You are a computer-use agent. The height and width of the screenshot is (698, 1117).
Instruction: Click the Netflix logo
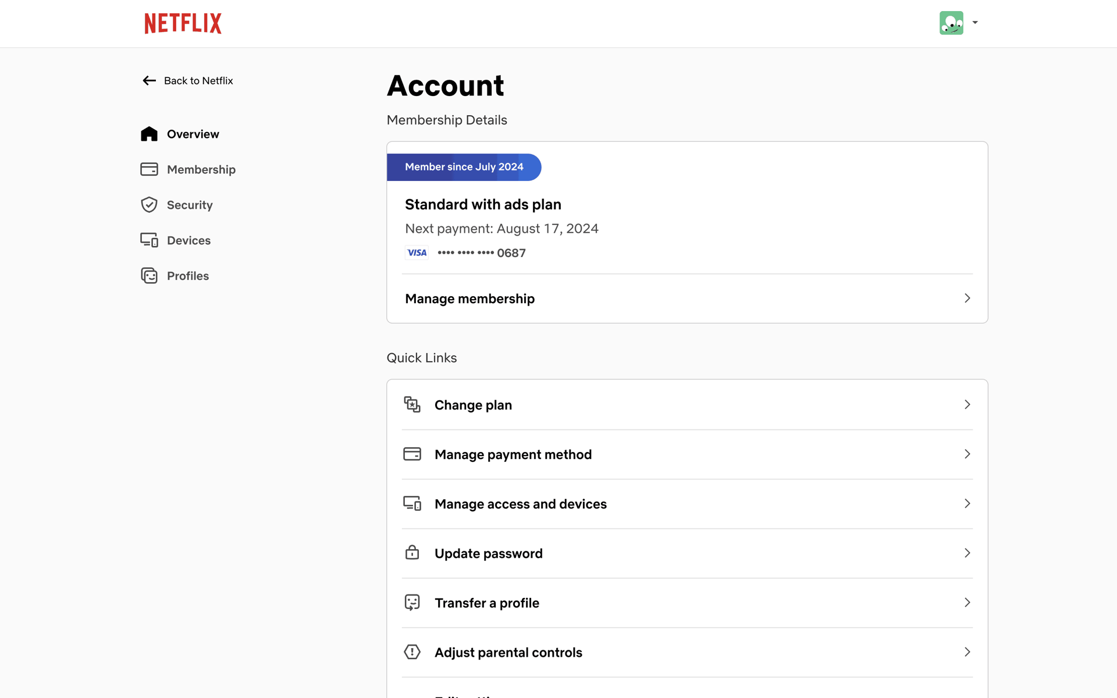click(x=183, y=23)
